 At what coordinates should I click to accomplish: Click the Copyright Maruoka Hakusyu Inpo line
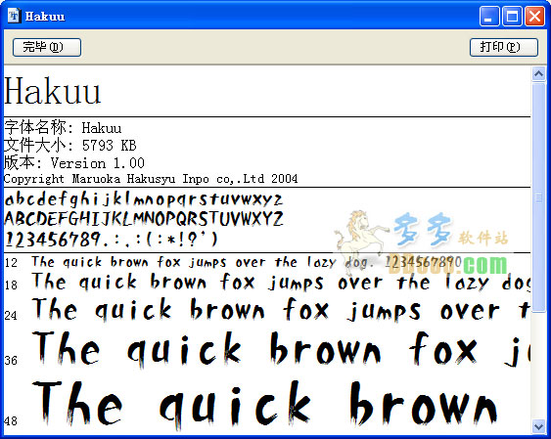(151, 179)
